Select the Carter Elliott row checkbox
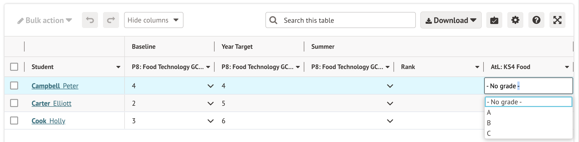Image resolution: width=579 pixels, height=142 pixels. point(14,103)
